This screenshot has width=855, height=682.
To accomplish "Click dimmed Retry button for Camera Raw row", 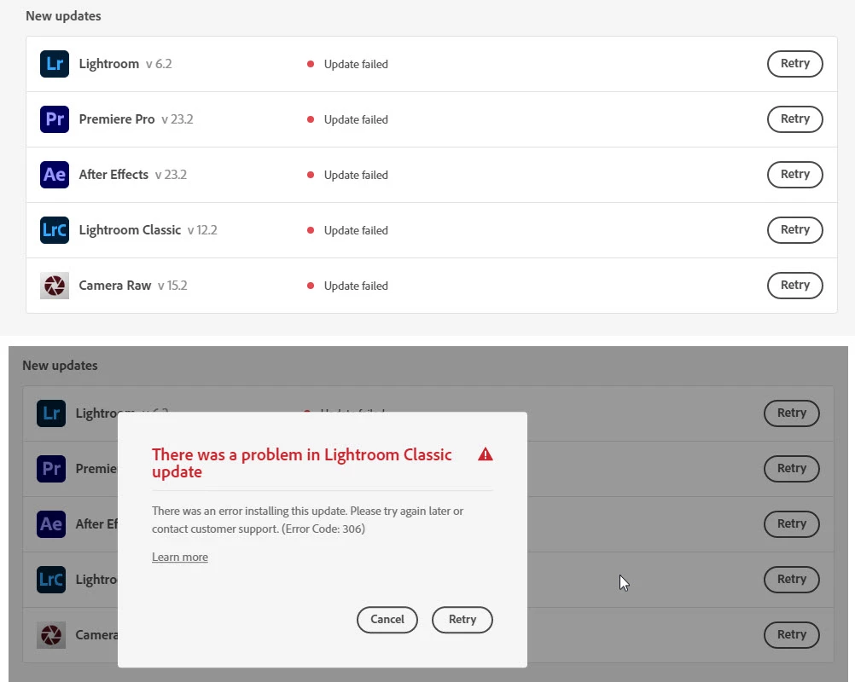I will pos(791,635).
